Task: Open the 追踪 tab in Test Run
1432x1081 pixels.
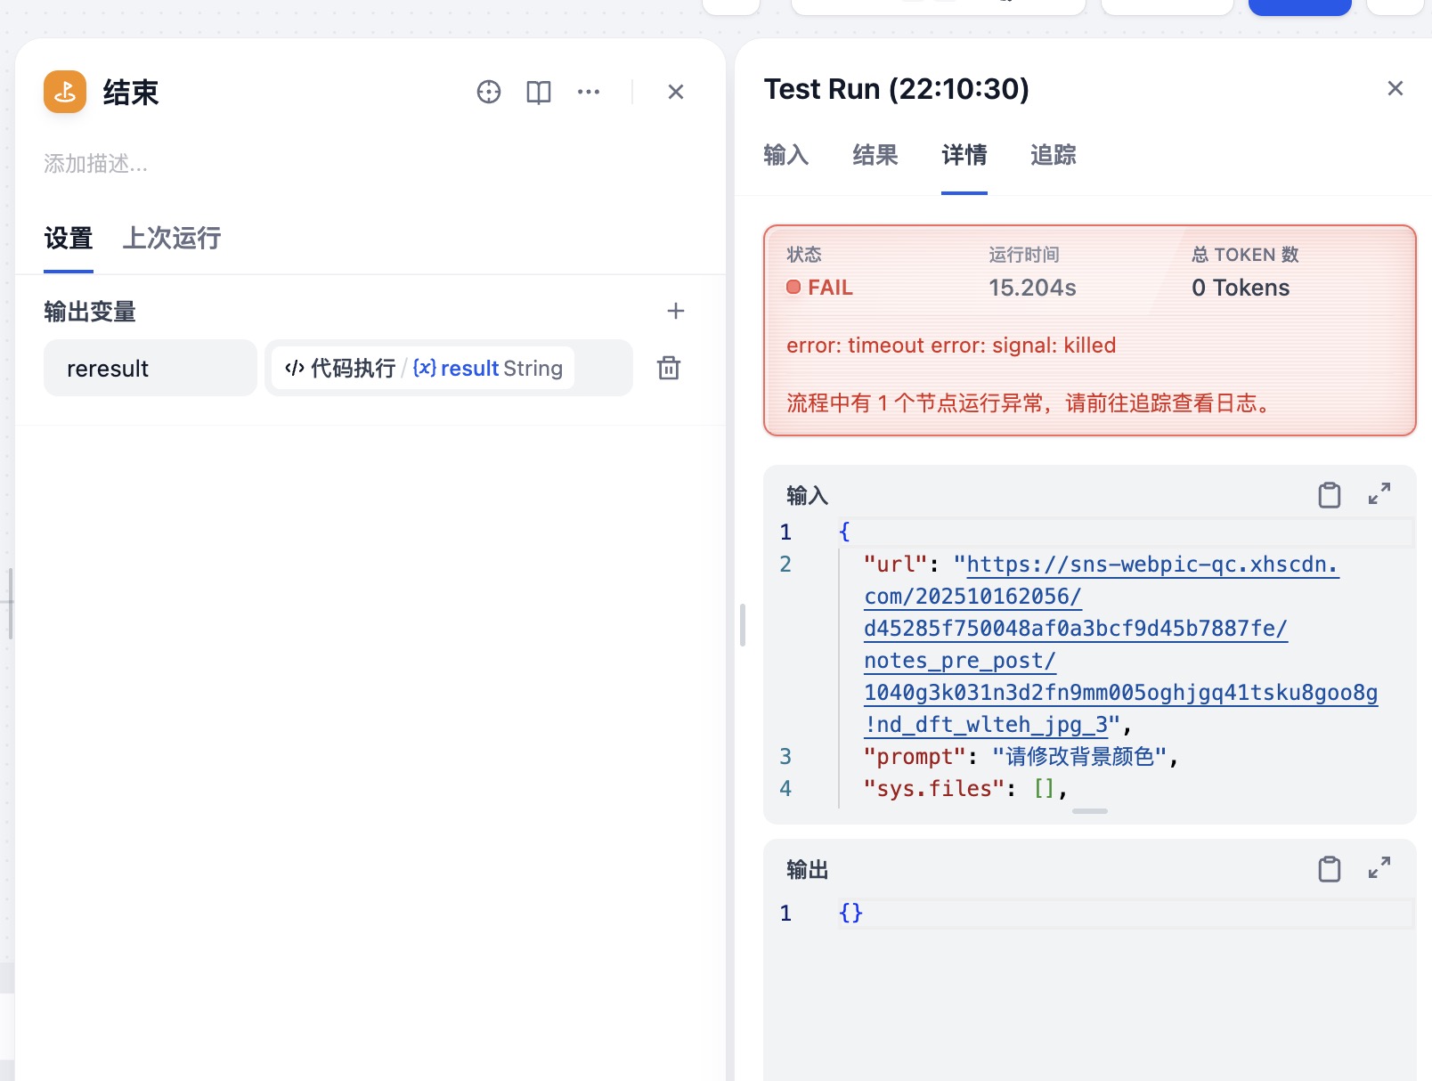Action: point(1053,155)
